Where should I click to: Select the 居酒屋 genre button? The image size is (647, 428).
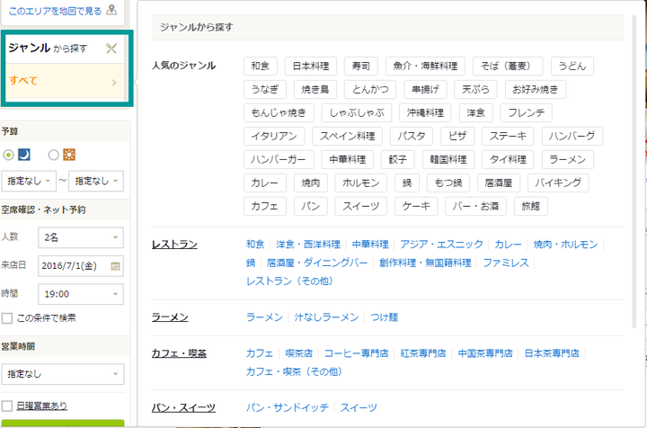point(499,183)
